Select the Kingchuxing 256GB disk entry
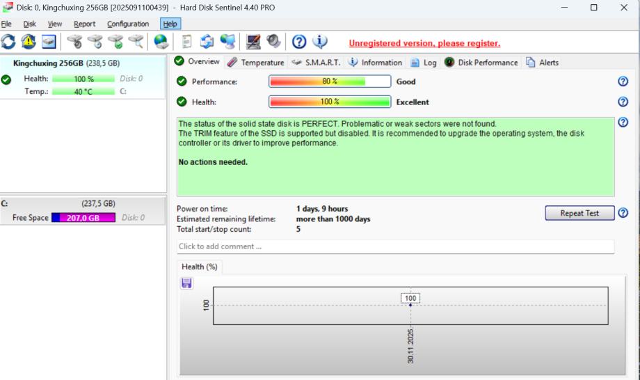Viewport: 640px width, 380px height. [83, 77]
